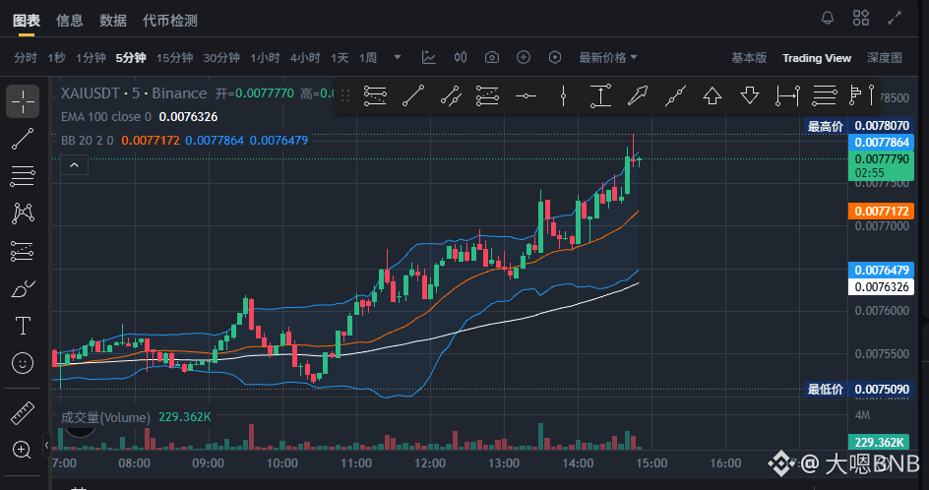Click the orange 0.0077172 price label
The image size is (929, 490).
pyautogui.click(x=881, y=211)
